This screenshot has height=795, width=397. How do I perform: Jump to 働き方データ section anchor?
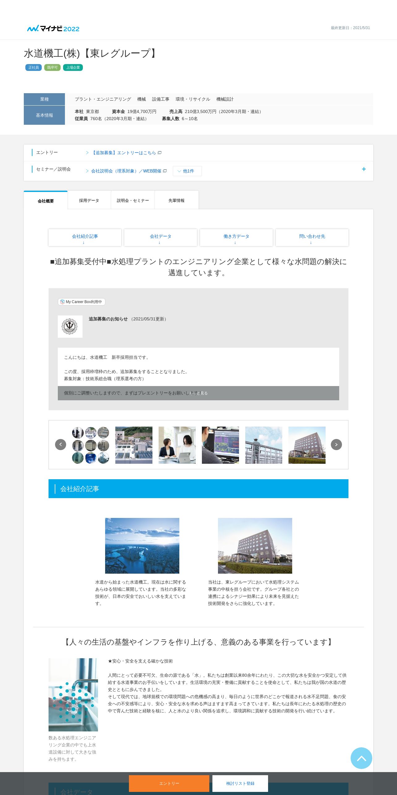point(237,238)
